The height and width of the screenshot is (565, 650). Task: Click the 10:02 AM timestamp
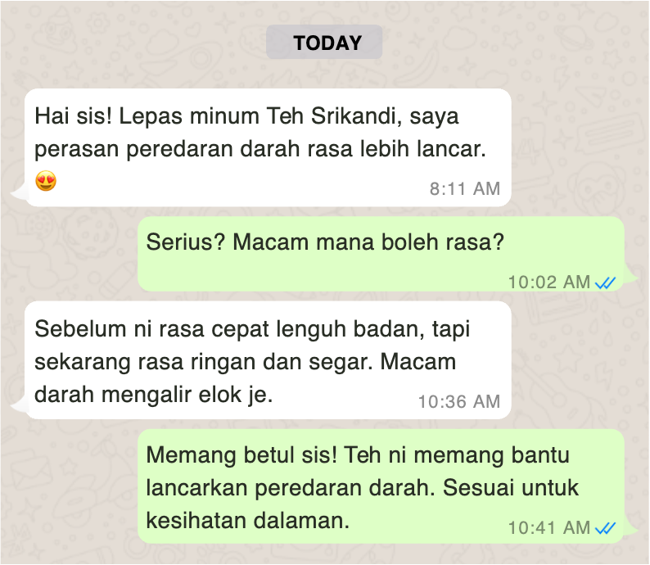tap(549, 282)
